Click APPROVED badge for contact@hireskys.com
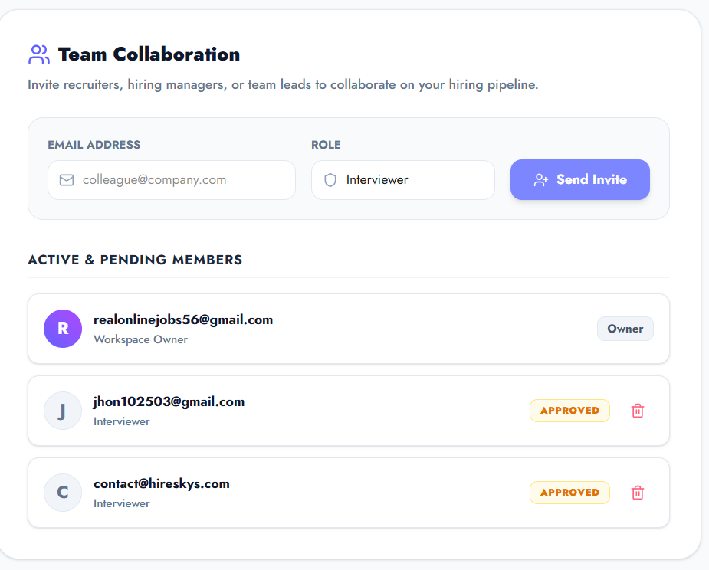This screenshot has width=709, height=570. pos(569,493)
